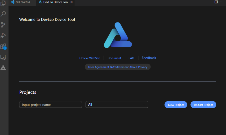Viewport: 226px width, 135px height.
Task: Expand the All project filter dropdown
Action: (117, 105)
